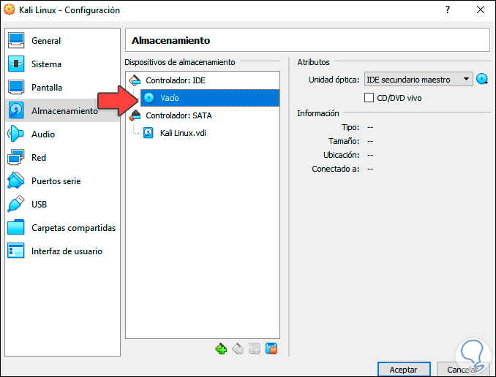The height and width of the screenshot is (377, 496).
Task: Click the Pantalla display icon
Action: [16, 88]
